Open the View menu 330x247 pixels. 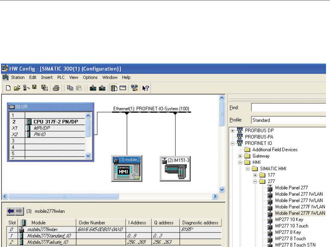tap(74, 77)
